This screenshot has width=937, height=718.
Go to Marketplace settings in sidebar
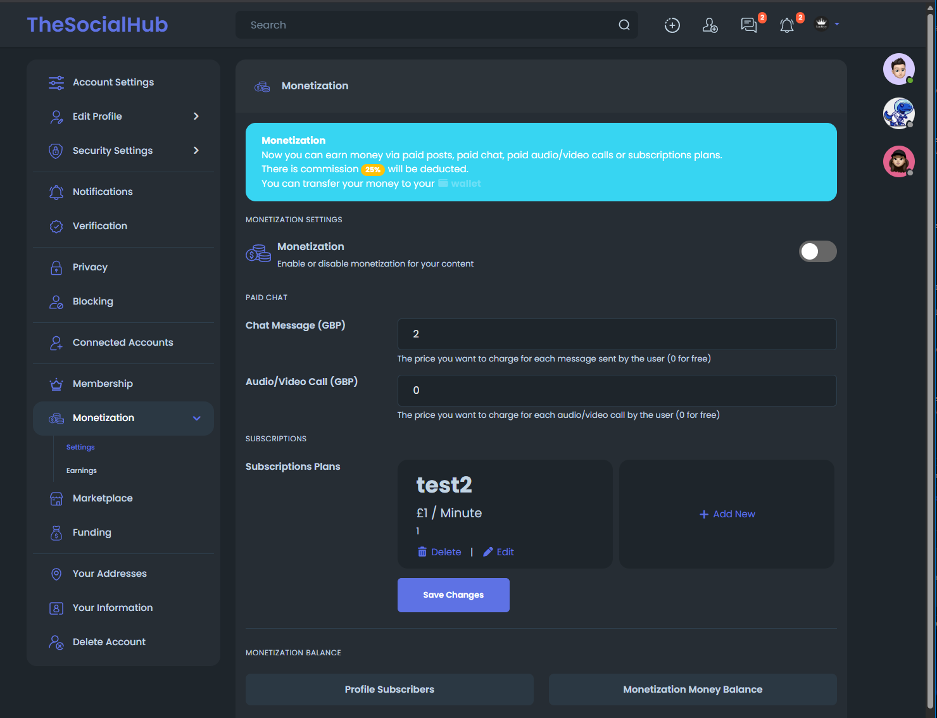pos(103,498)
